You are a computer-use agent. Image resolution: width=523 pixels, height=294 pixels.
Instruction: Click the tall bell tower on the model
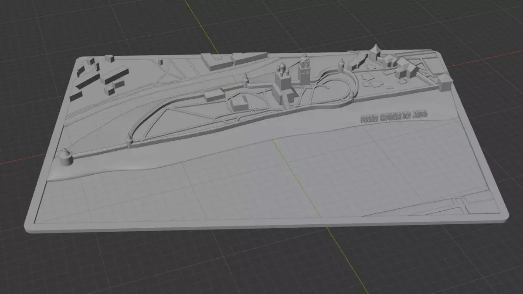pos(304,69)
